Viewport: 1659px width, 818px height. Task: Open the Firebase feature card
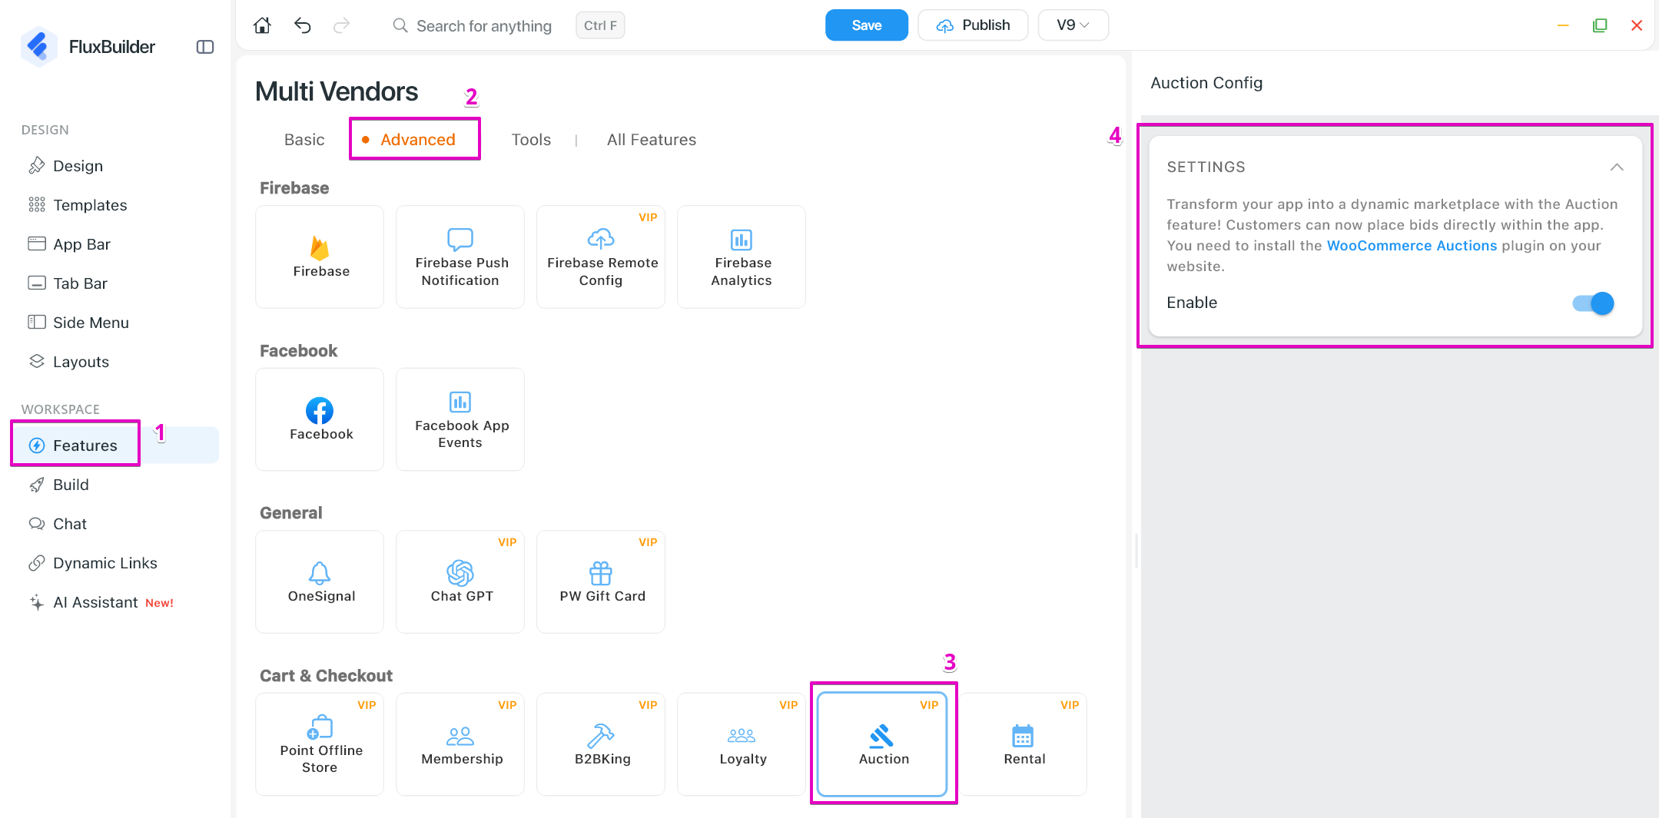(320, 257)
